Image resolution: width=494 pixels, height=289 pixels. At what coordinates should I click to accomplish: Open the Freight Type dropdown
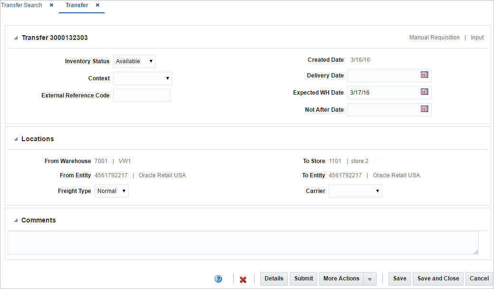pyautogui.click(x=123, y=191)
